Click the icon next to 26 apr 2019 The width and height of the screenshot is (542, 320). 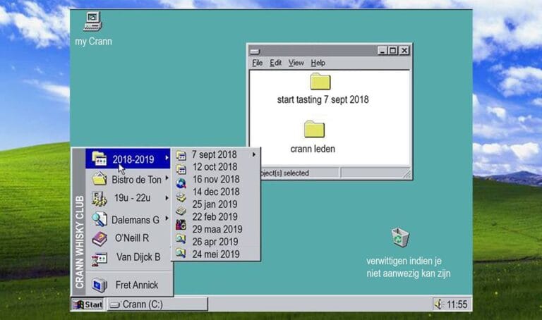pyautogui.click(x=181, y=239)
